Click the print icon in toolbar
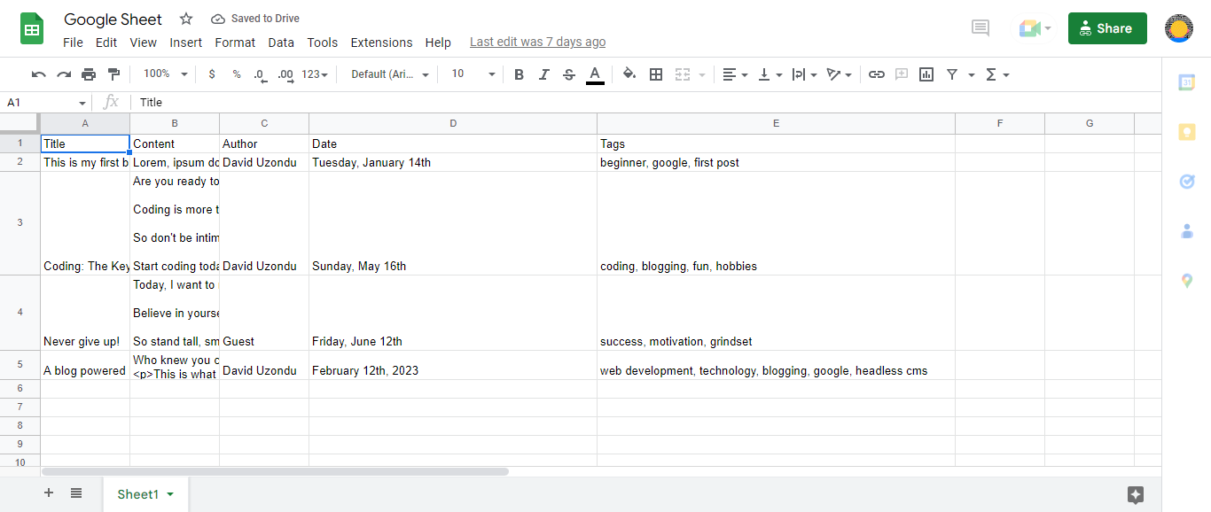 (x=89, y=74)
